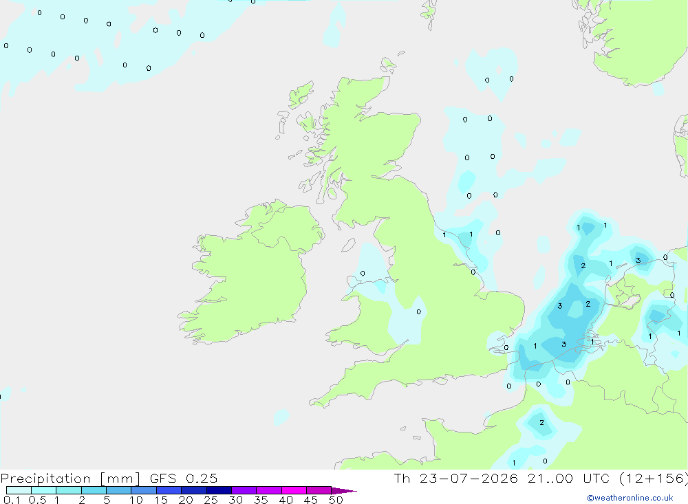Click the '(12+156)' forecast offset text

(x=654, y=479)
